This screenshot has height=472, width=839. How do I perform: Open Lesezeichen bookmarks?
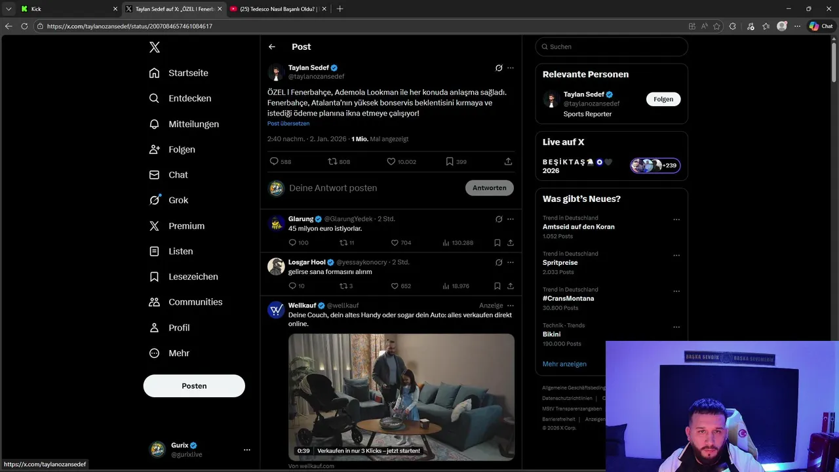point(184,277)
